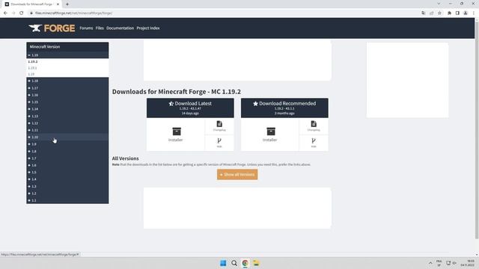Open the Download Recommended Changelog icon
Image resolution: width=479 pixels, height=269 pixels.
[x=314, y=124]
